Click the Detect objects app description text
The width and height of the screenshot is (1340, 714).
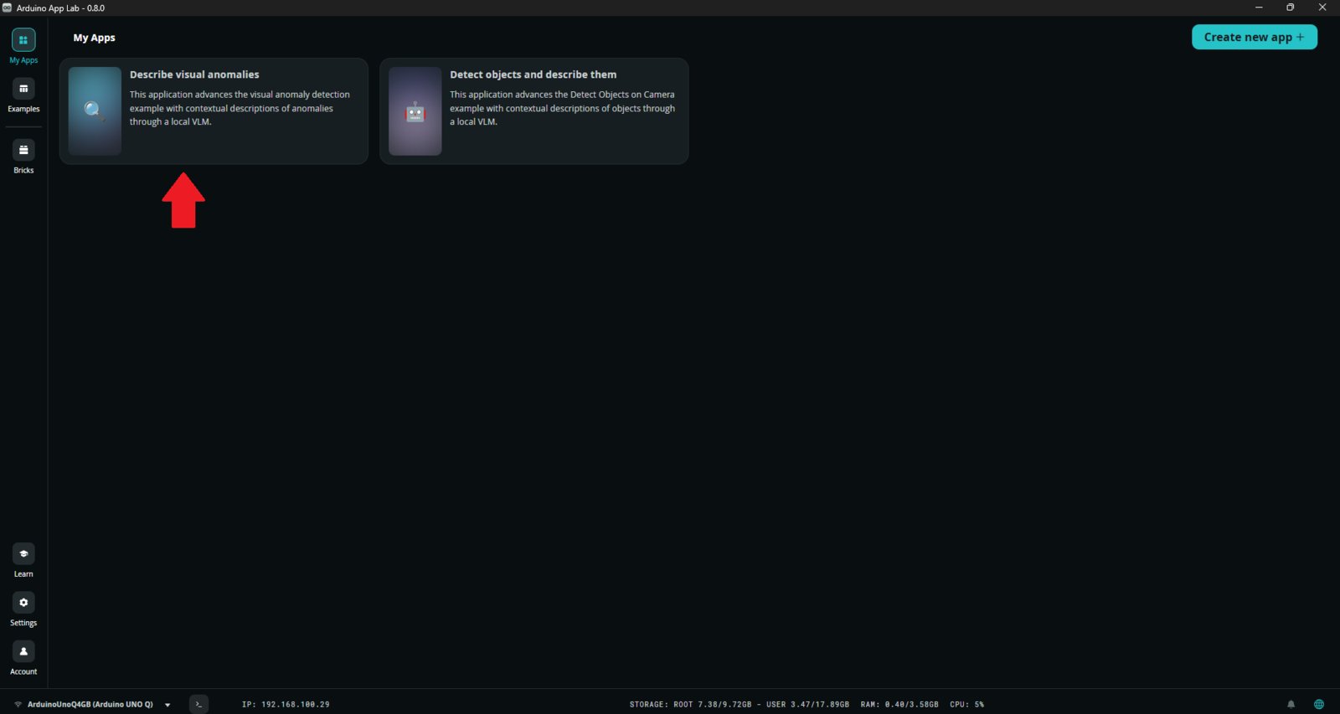pos(562,108)
